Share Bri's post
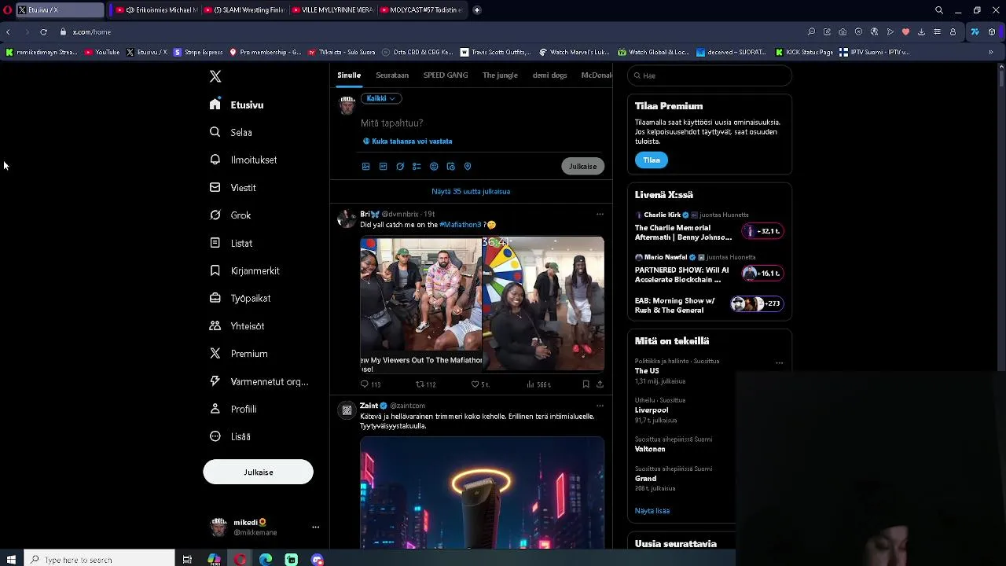 pos(600,384)
